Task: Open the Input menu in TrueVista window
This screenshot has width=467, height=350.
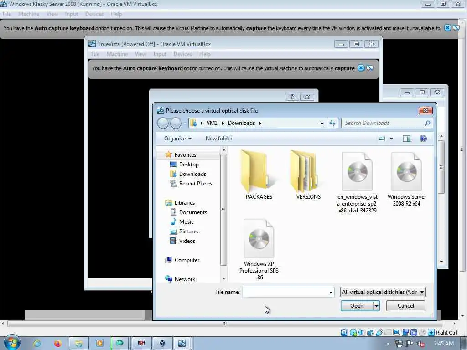Action: (160, 54)
